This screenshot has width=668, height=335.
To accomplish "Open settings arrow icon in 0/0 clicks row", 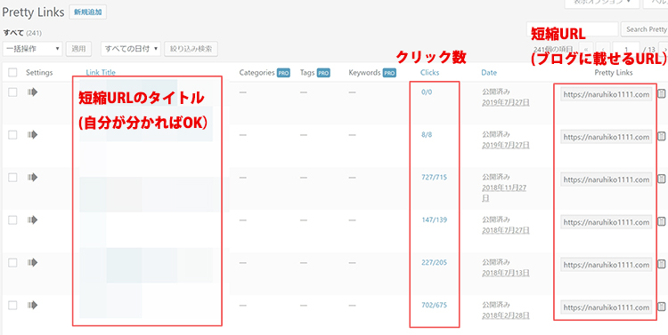I will pos(32,92).
